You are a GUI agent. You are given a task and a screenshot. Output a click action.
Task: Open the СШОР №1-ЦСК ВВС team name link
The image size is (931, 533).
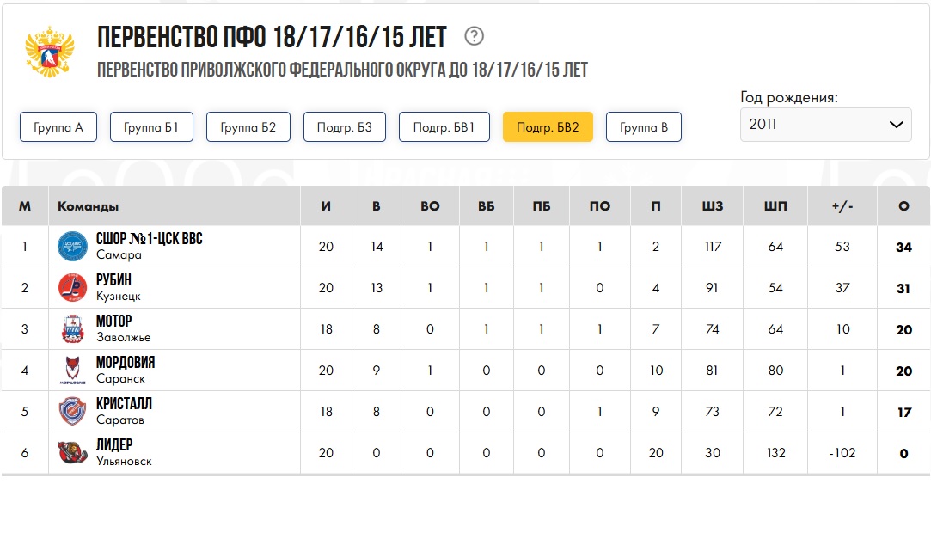tap(150, 239)
